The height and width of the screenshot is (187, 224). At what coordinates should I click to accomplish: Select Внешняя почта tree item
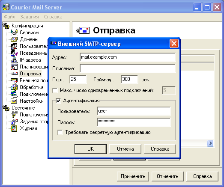pos(34,80)
